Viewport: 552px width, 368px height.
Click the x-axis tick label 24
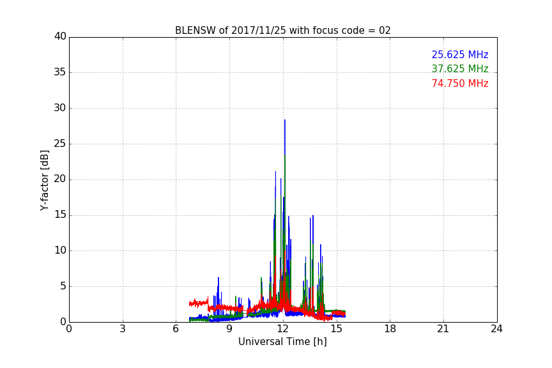496,329
